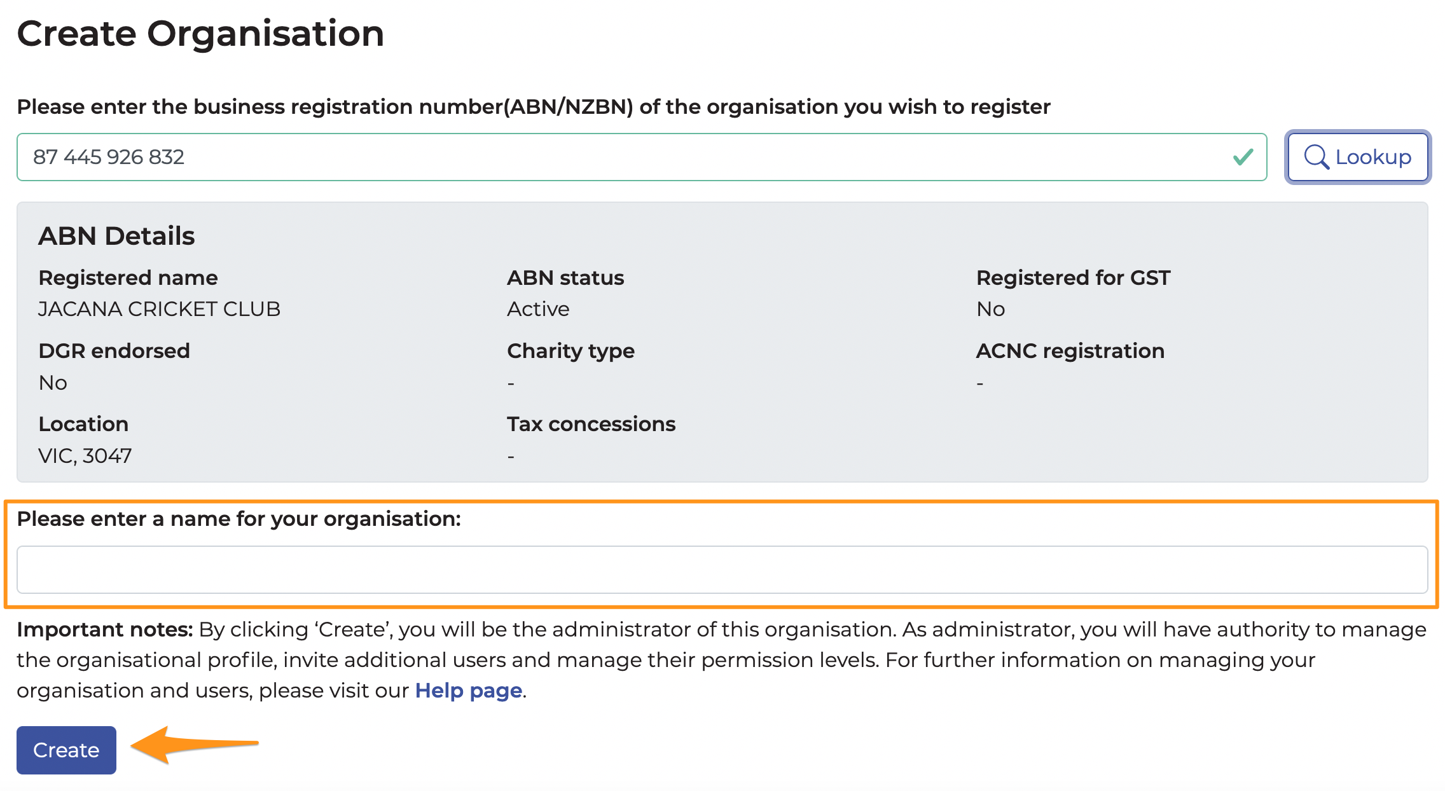Click the Create button
Screen dimensions: 1445x791
pyautogui.click(x=66, y=750)
